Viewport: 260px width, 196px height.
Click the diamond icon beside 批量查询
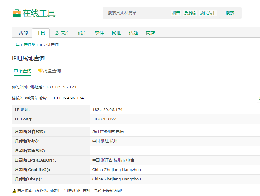[x=40, y=71]
